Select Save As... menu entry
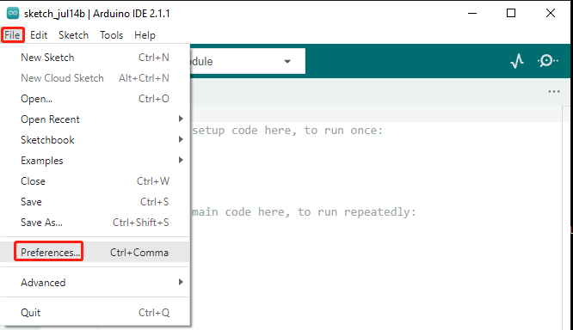 point(95,223)
